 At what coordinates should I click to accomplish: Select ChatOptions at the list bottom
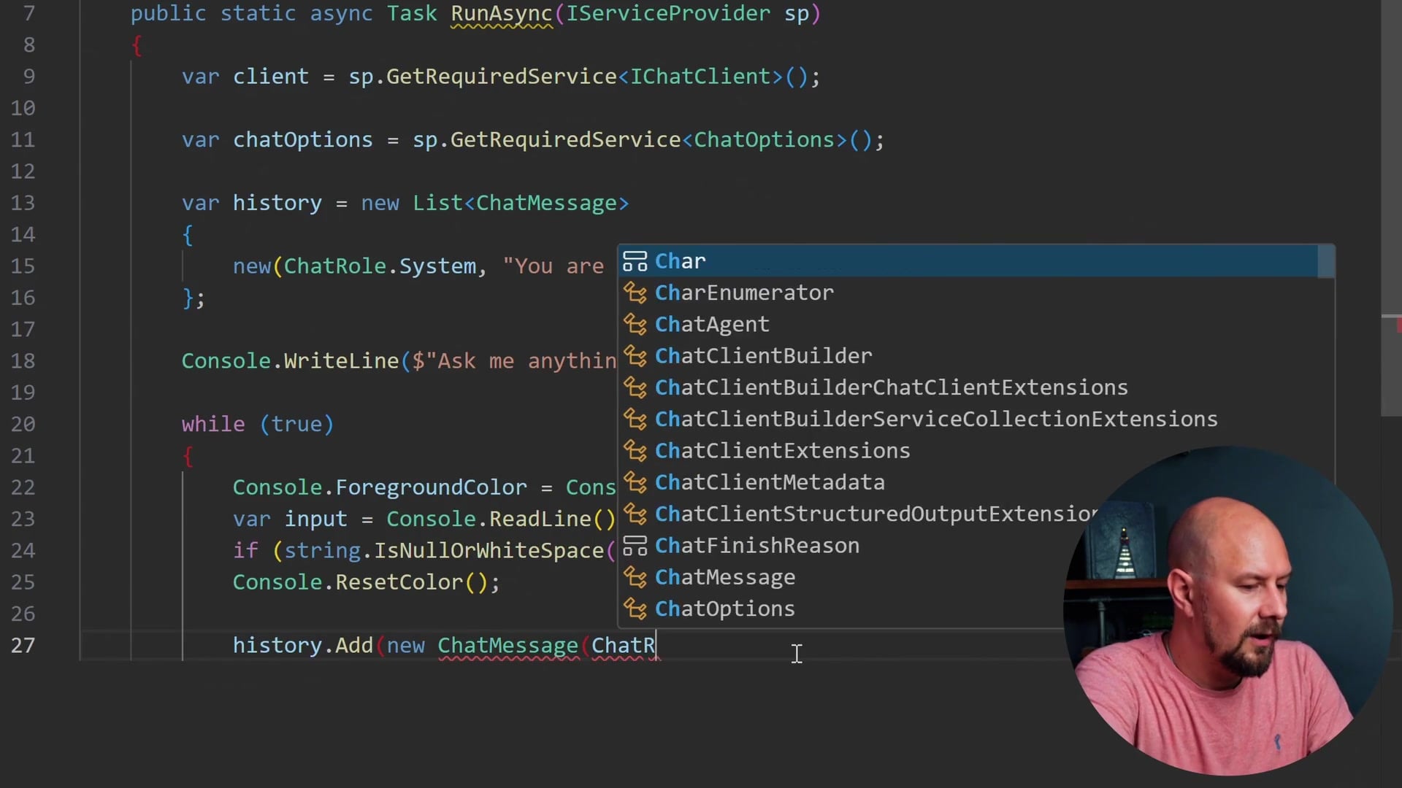pyautogui.click(x=724, y=609)
